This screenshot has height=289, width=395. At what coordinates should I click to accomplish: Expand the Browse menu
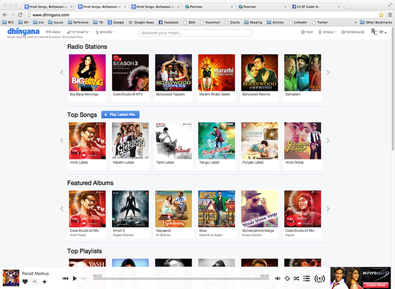105,32
